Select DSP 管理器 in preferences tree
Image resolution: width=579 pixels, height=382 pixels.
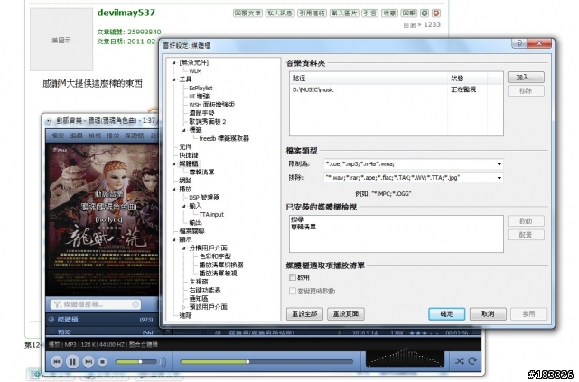[204, 198]
